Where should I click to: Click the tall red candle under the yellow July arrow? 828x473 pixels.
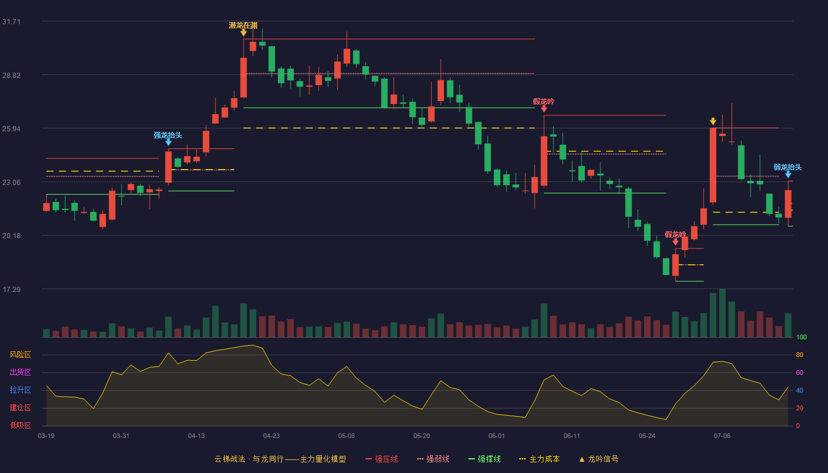point(713,165)
